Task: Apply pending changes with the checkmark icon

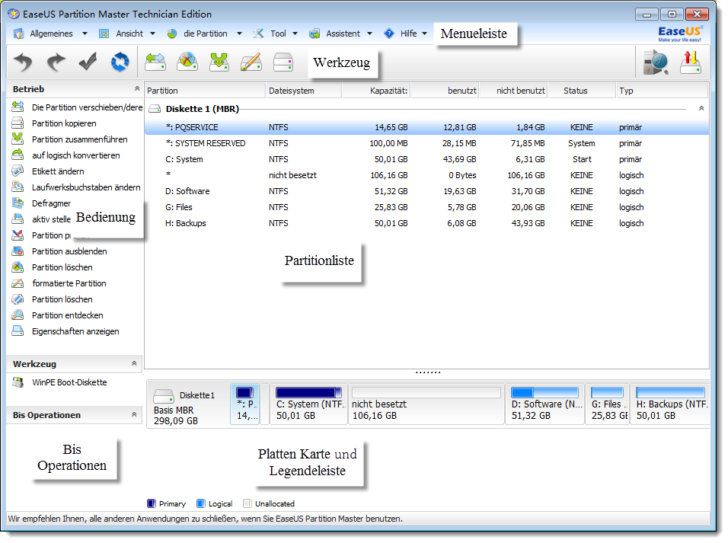Action: tap(88, 62)
